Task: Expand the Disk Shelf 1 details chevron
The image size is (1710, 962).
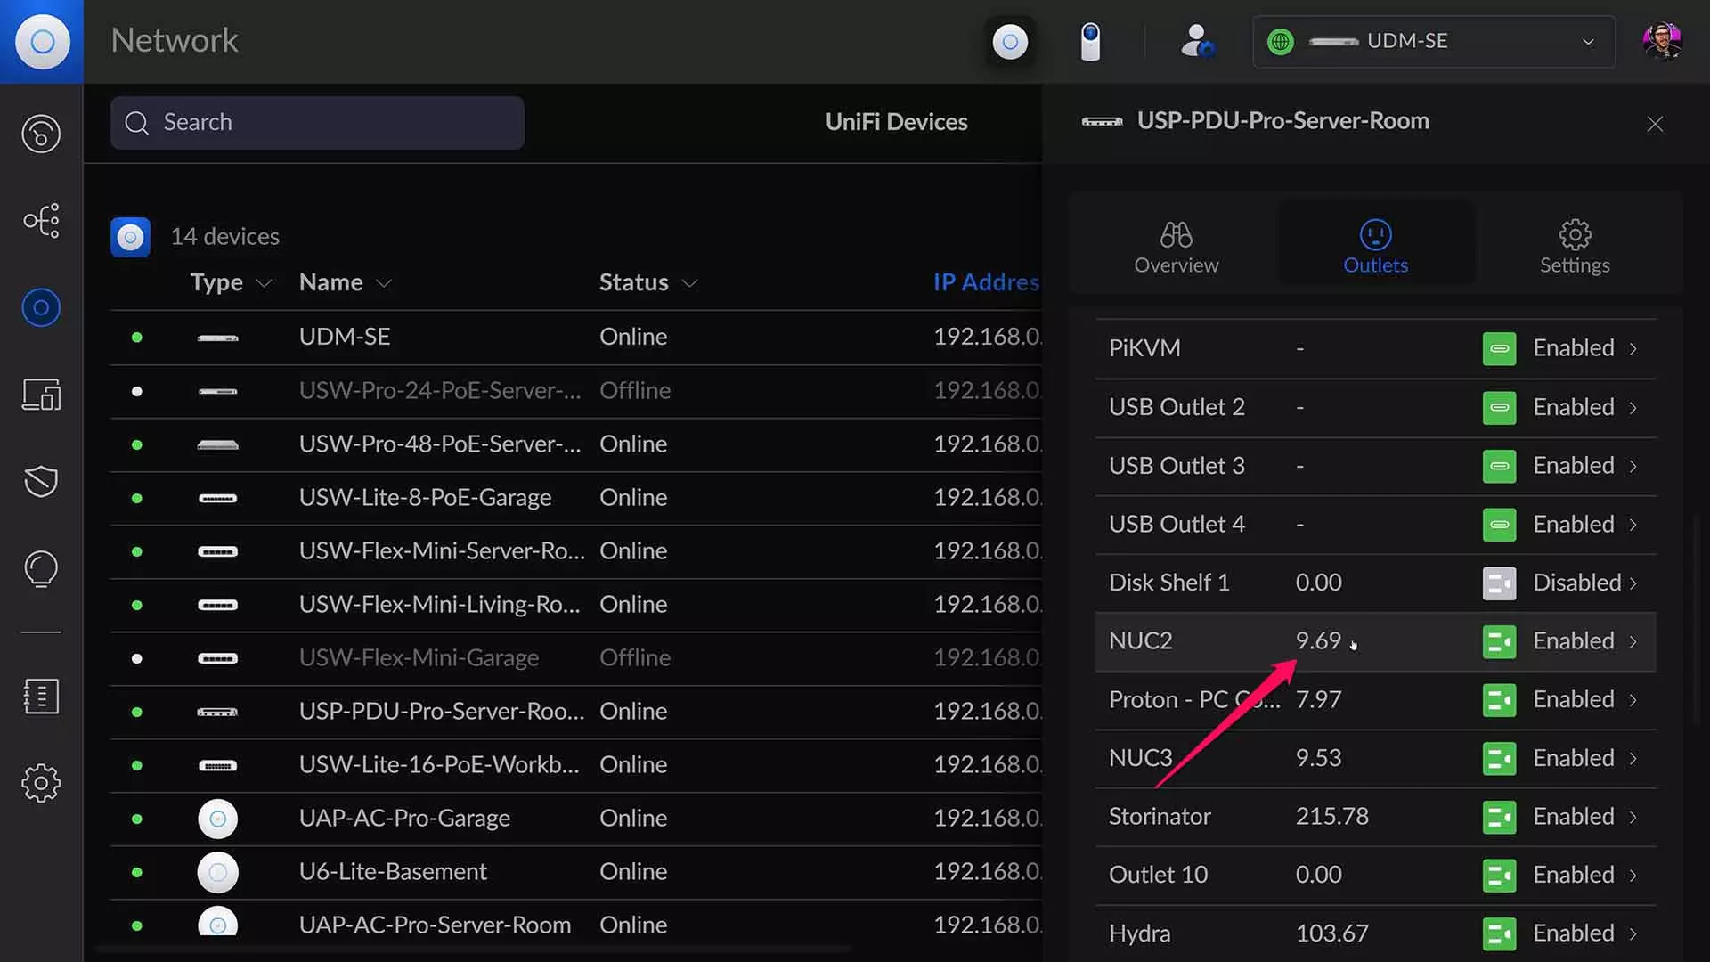Action: click(x=1633, y=583)
